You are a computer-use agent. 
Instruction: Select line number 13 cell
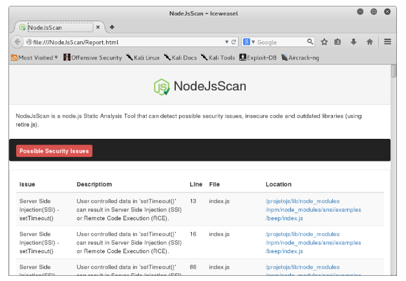[x=193, y=201]
